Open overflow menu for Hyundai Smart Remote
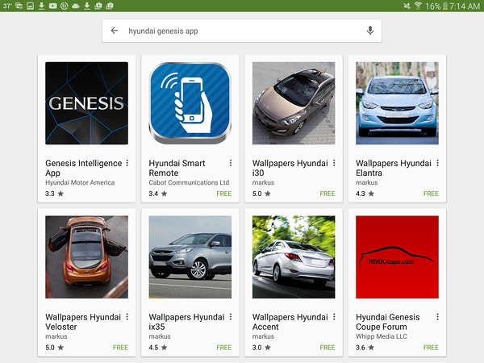This screenshot has width=484, height=363. pos(231,163)
